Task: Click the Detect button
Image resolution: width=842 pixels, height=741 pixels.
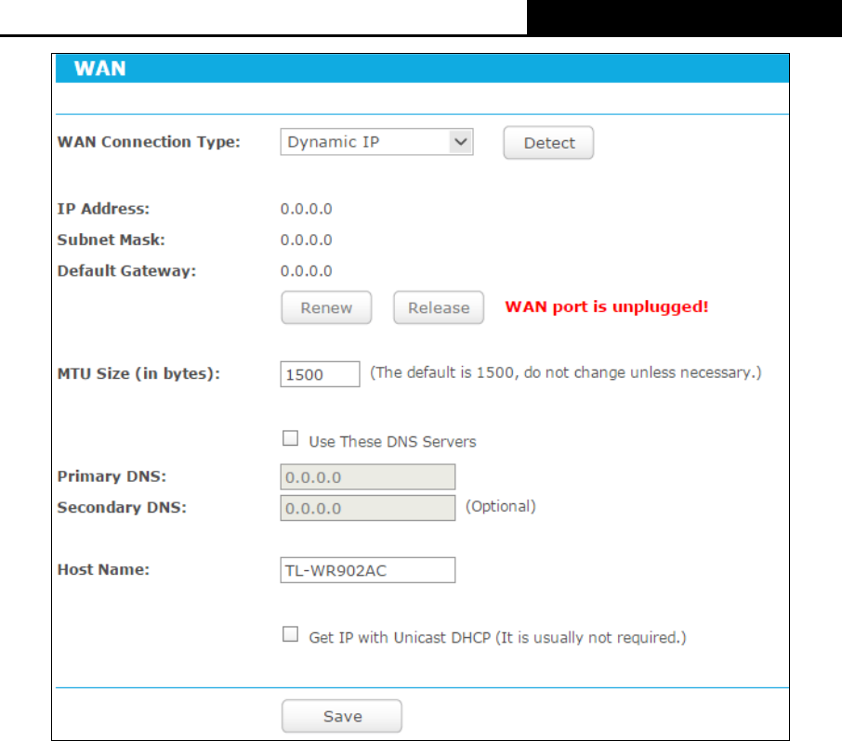Action: tap(548, 143)
